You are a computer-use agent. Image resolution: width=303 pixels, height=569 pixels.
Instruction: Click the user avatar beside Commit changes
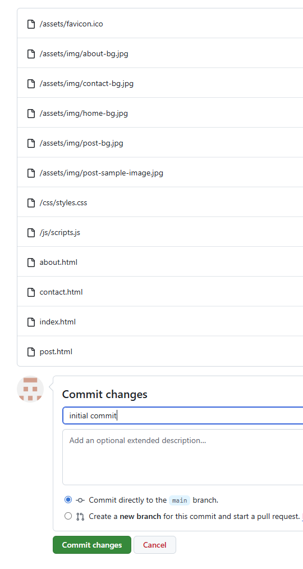[x=30, y=389]
